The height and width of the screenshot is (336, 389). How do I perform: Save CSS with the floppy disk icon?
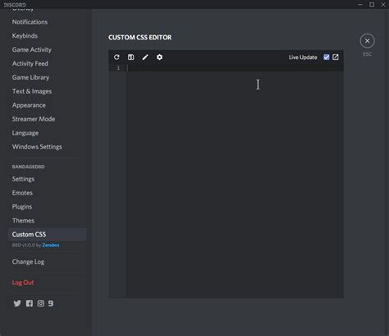click(x=131, y=57)
